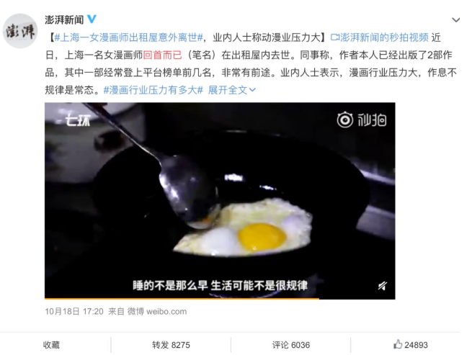Screen dimensions: 472x355
Task: Toggle video mute speaker icon
Action: coord(383,286)
